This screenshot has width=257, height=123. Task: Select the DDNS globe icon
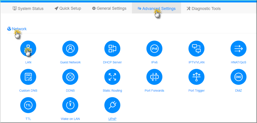tap(70, 77)
